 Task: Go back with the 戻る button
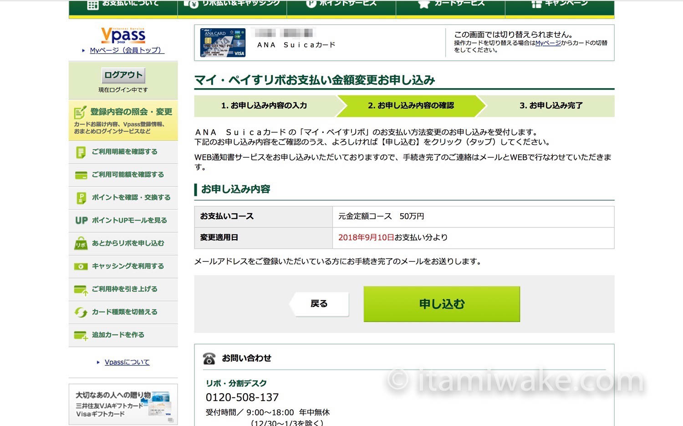tap(319, 304)
